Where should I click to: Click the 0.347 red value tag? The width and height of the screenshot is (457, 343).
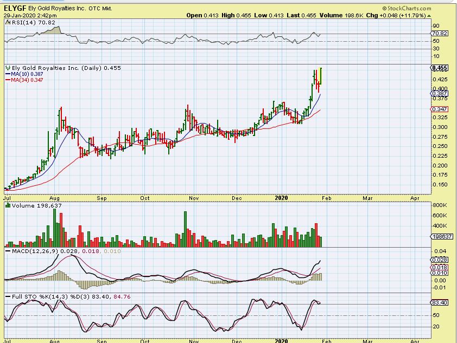(x=440, y=109)
